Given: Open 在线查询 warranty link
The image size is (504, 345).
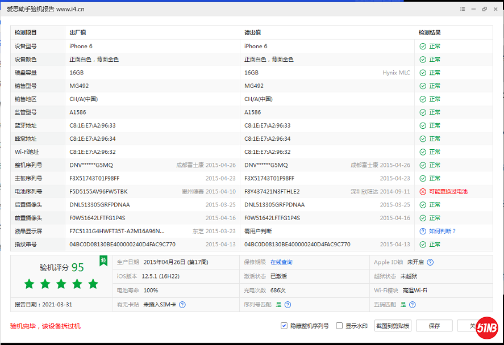Looking at the screenshot, I should (281, 262).
